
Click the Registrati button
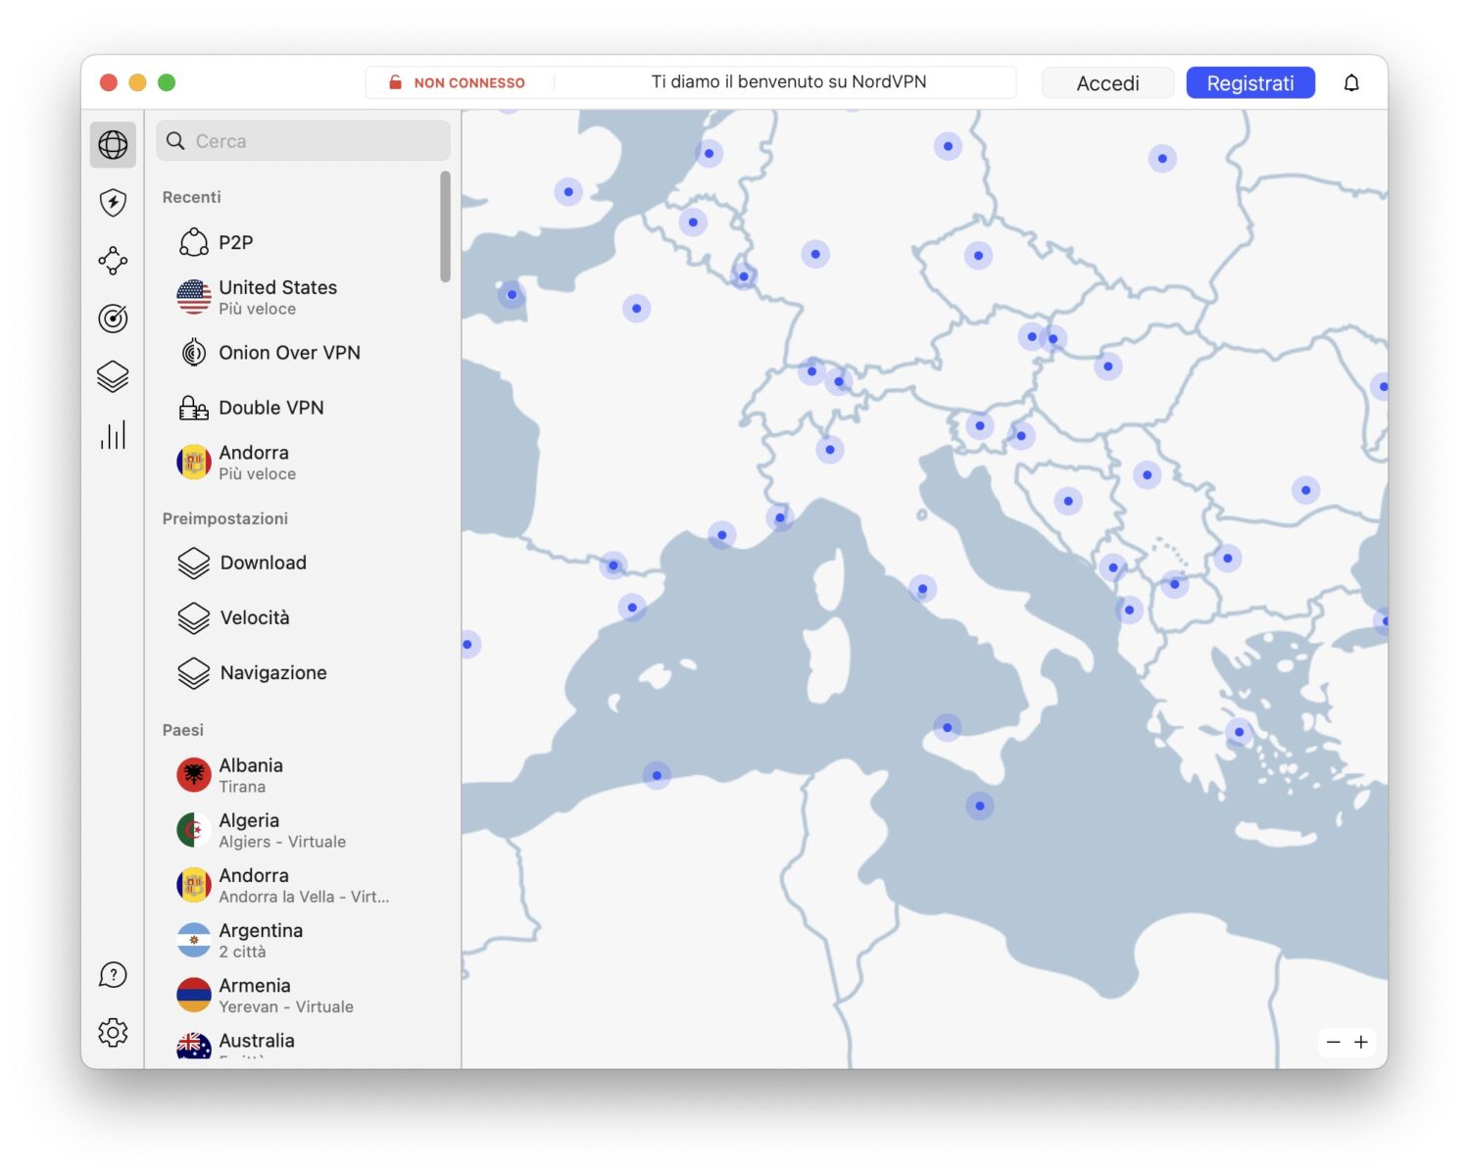coord(1249,82)
